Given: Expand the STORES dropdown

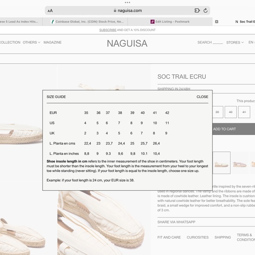Looking at the screenshot, I should point(235,43).
